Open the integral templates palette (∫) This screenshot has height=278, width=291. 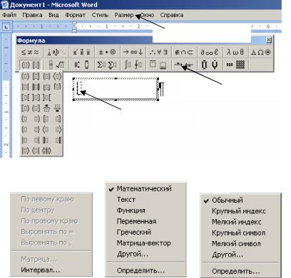pos(133,65)
